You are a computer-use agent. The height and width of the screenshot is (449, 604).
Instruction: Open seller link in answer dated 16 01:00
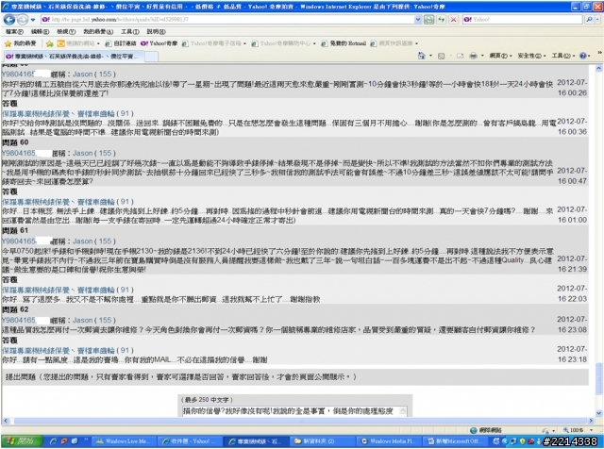(x=59, y=202)
